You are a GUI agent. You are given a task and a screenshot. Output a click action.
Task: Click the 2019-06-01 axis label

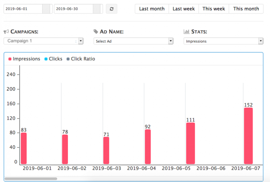coord(37,168)
